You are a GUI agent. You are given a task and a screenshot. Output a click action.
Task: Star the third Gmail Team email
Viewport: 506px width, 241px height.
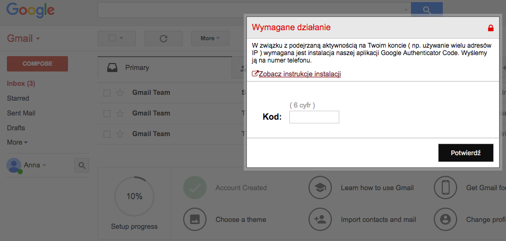(119, 134)
